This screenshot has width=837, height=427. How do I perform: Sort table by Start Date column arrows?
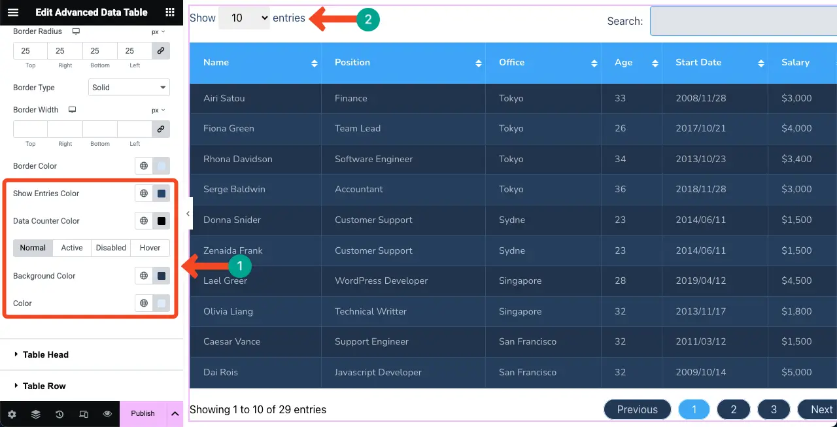click(761, 63)
